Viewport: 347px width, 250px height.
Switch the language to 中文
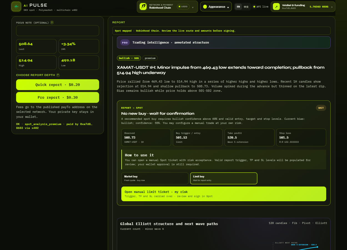tap(246, 7)
